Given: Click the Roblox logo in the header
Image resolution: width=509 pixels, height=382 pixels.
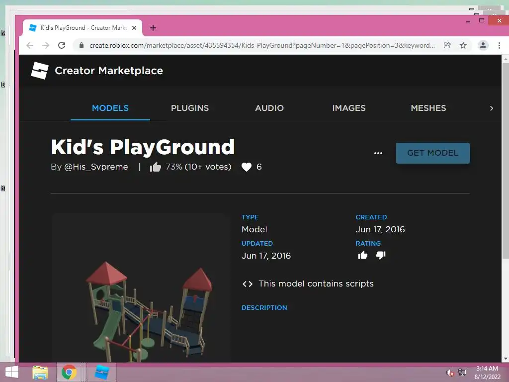Looking at the screenshot, I should tap(40, 71).
